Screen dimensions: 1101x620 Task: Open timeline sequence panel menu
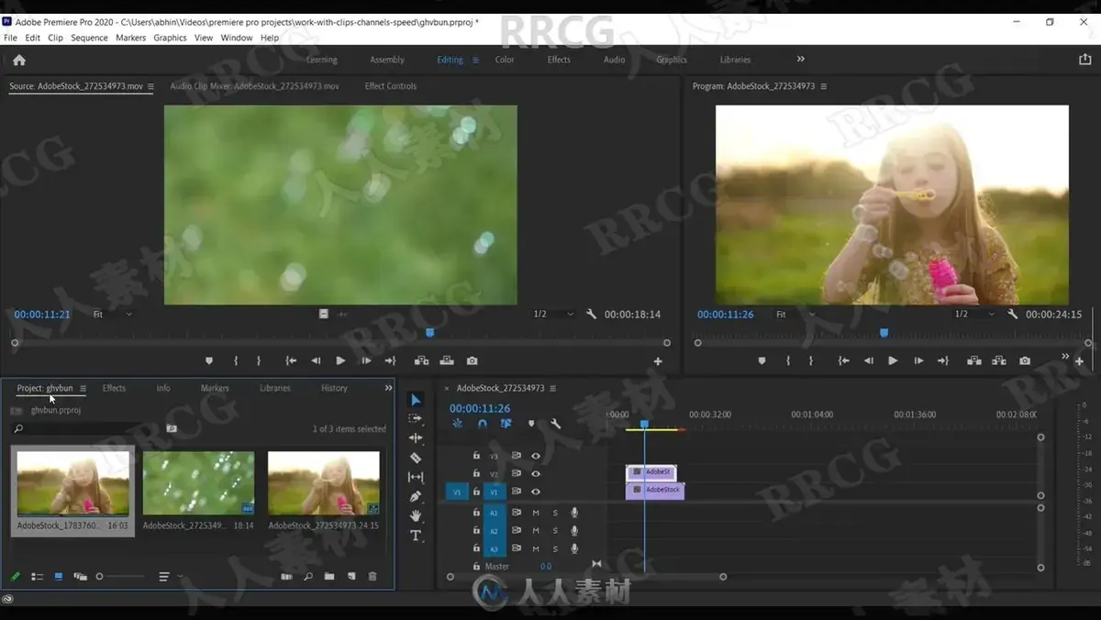[553, 388]
